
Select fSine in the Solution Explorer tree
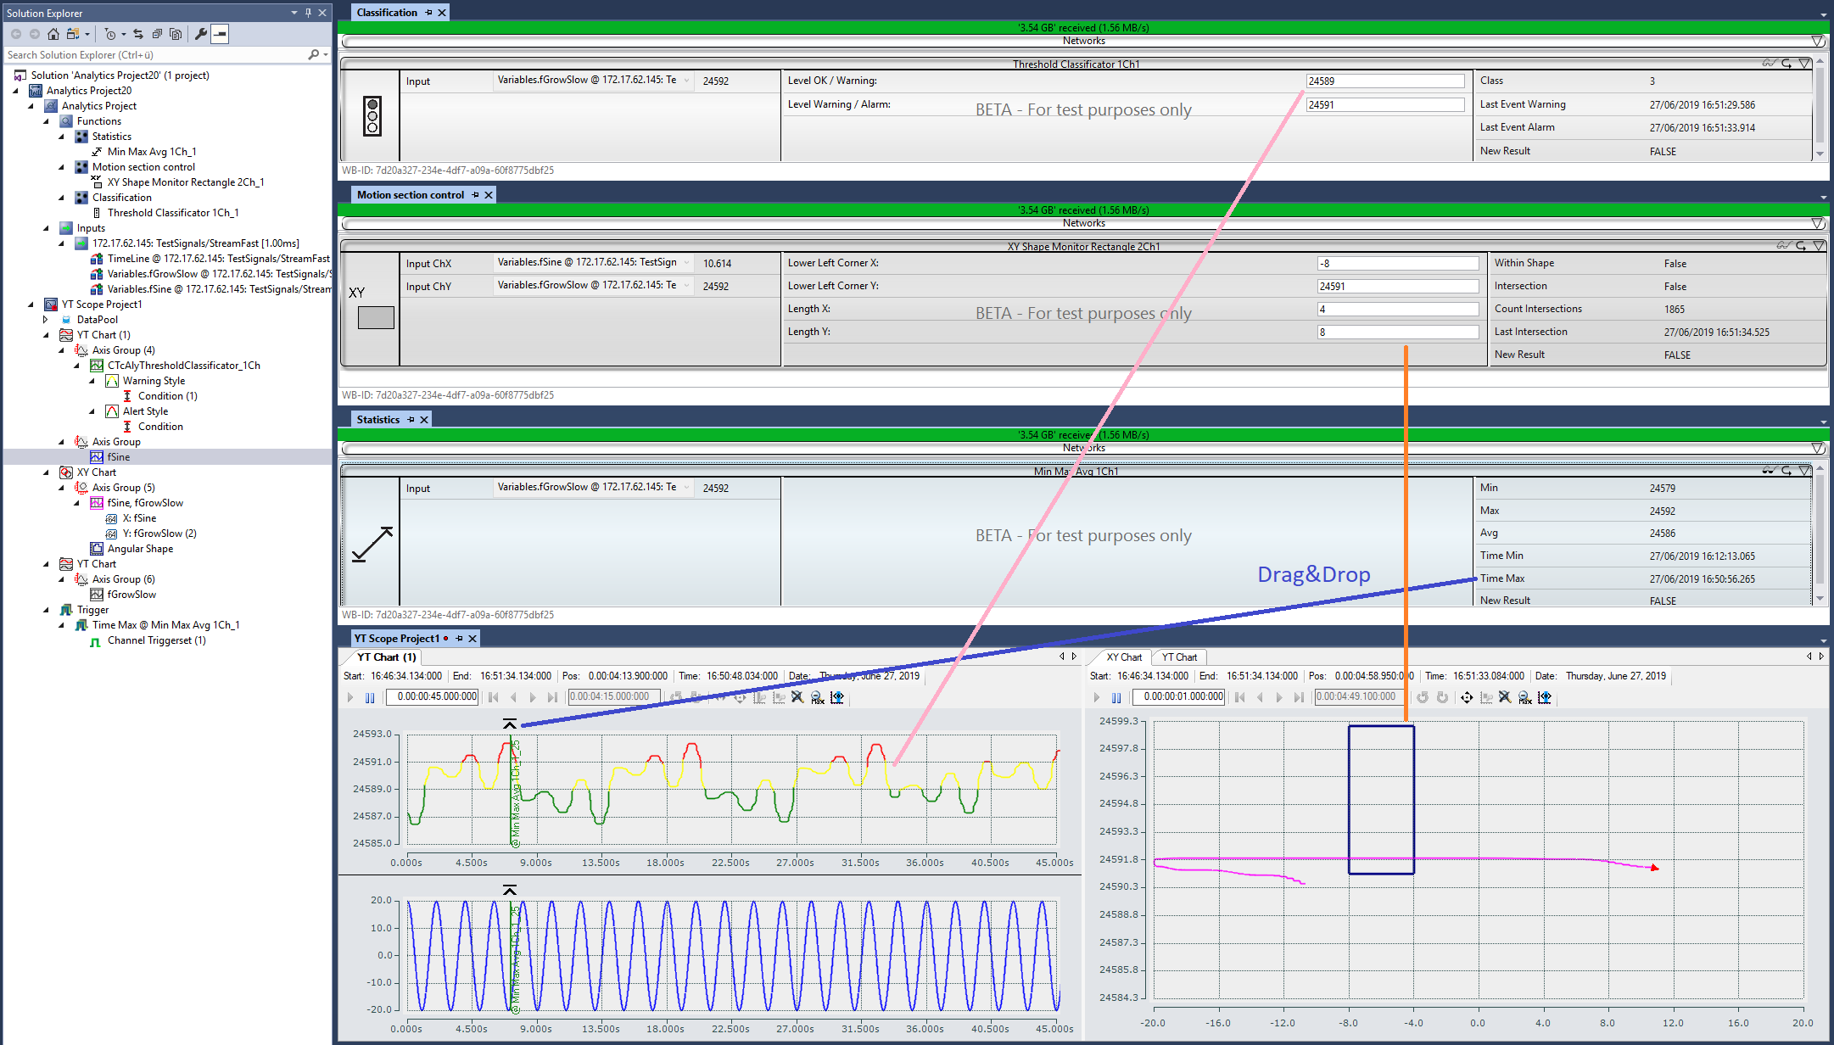pos(119,457)
